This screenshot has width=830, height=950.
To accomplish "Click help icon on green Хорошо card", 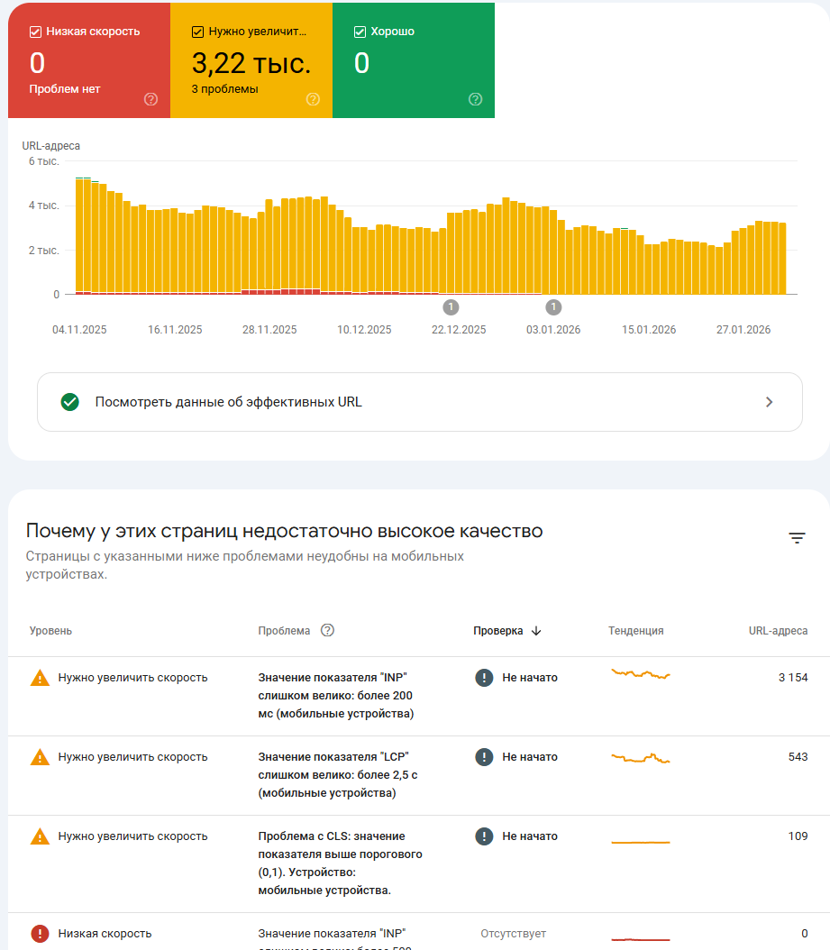I will (476, 99).
